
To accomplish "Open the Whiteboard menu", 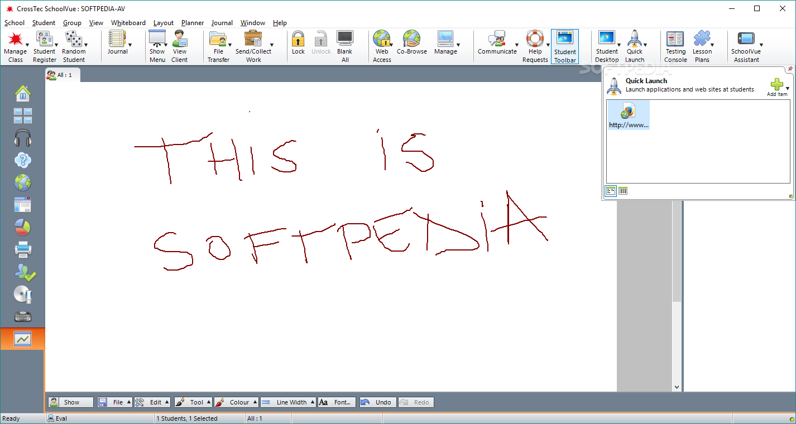I will pyautogui.click(x=128, y=23).
